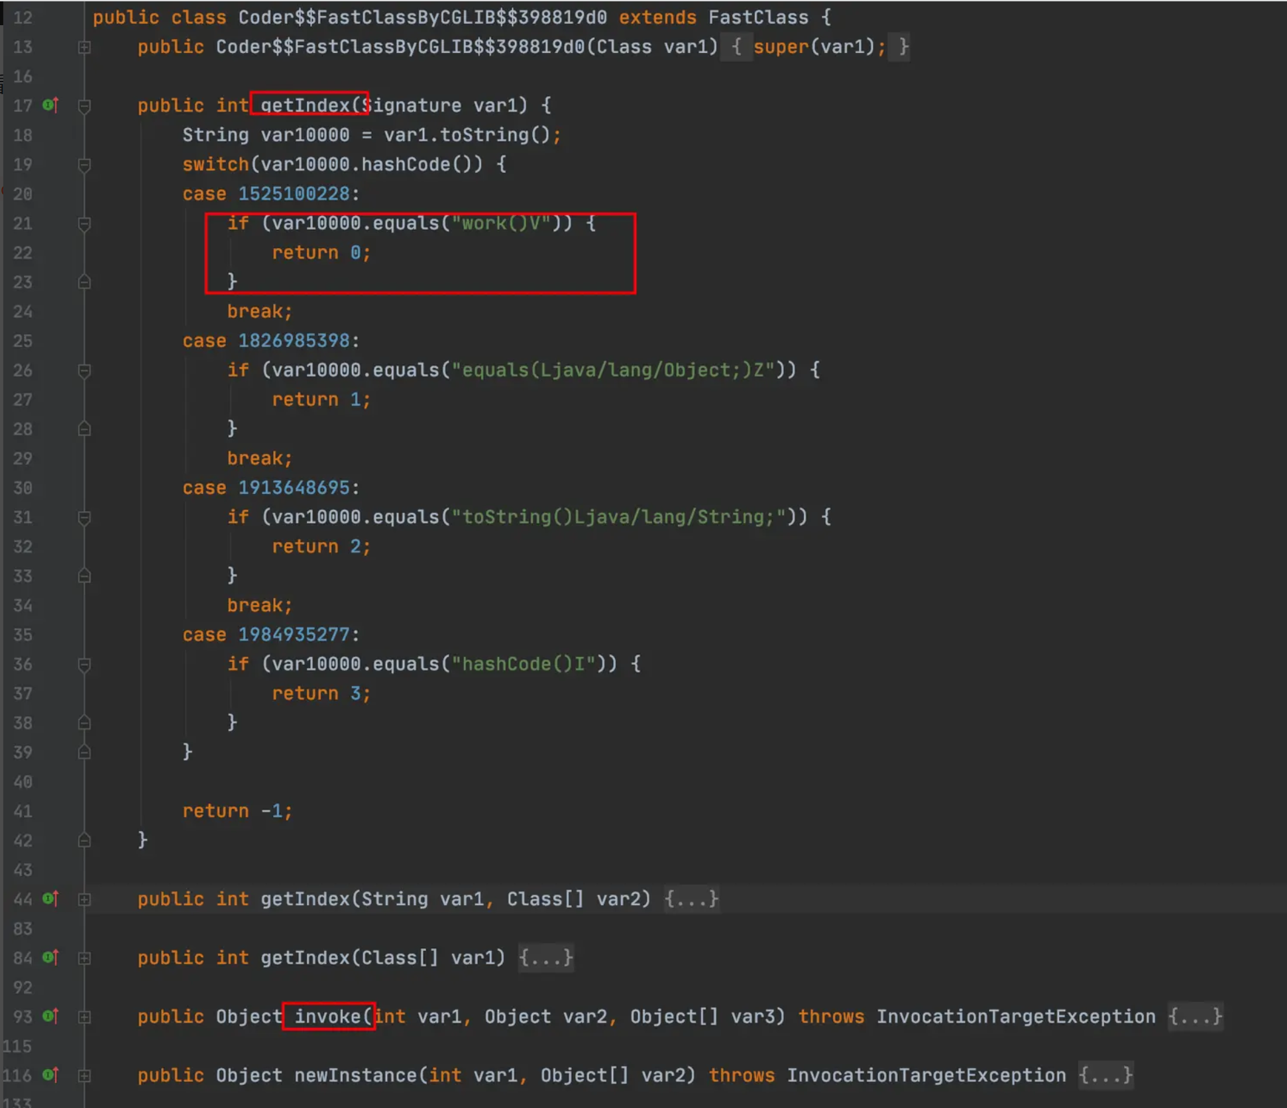The height and width of the screenshot is (1108, 1287).
Task: Expand getIndex(Class[]) fold on line 84
Action: pyautogui.click(x=84, y=958)
